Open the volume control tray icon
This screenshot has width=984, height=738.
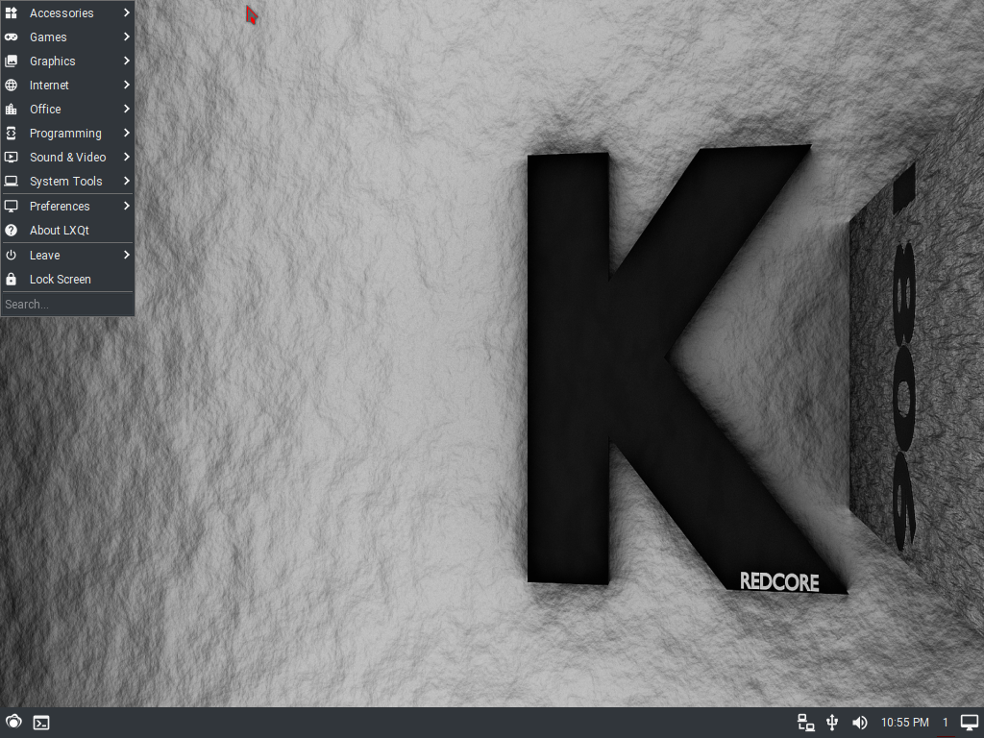(860, 723)
